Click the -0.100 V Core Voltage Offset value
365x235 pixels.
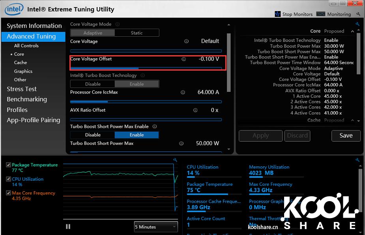(209, 59)
